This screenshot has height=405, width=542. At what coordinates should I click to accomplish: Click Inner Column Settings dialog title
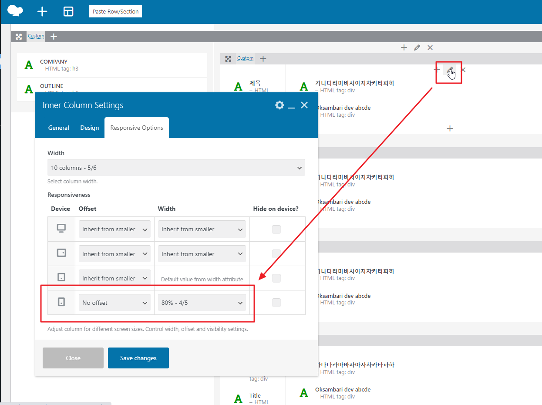coord(83,105)
